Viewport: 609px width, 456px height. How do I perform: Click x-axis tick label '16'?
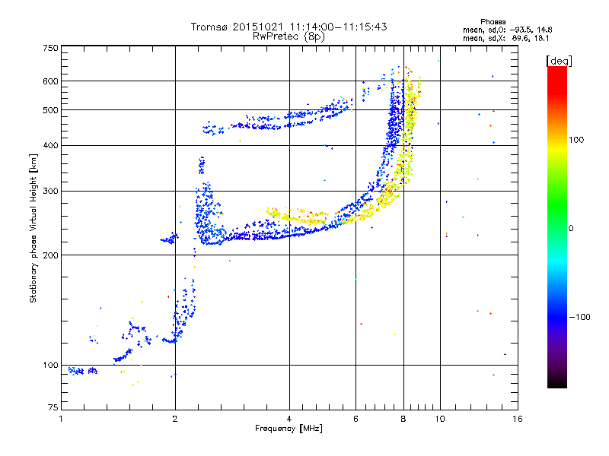518,419
